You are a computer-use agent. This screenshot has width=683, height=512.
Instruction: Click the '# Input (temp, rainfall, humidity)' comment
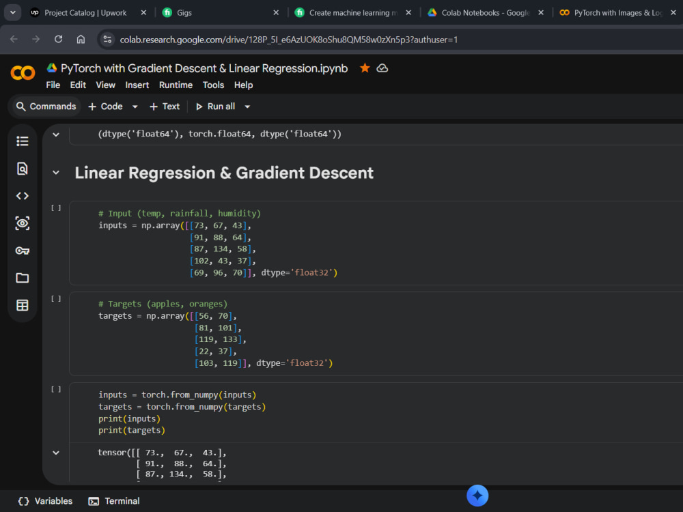[180, 213]
